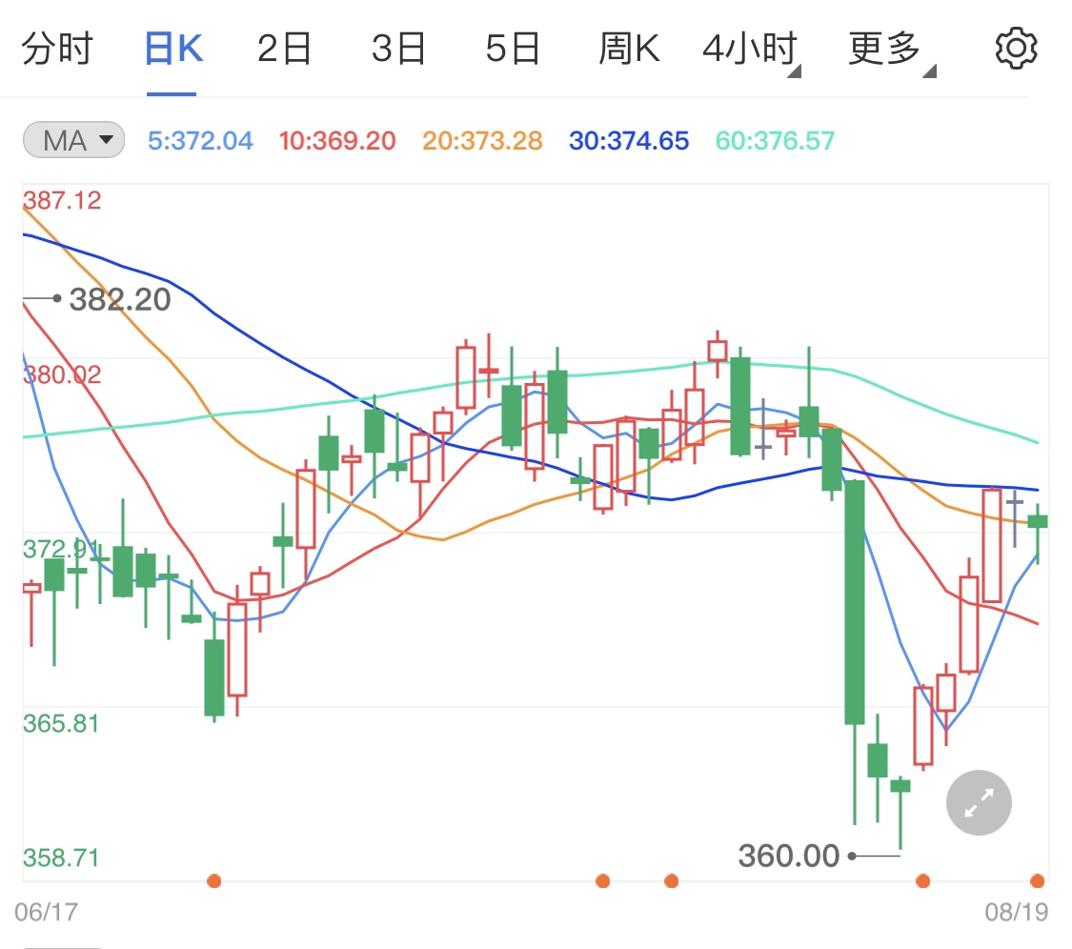Screen dimensions: 1072x949
Task: Tap the fullscreen expand icon on the chart
Action: [978, 802]
